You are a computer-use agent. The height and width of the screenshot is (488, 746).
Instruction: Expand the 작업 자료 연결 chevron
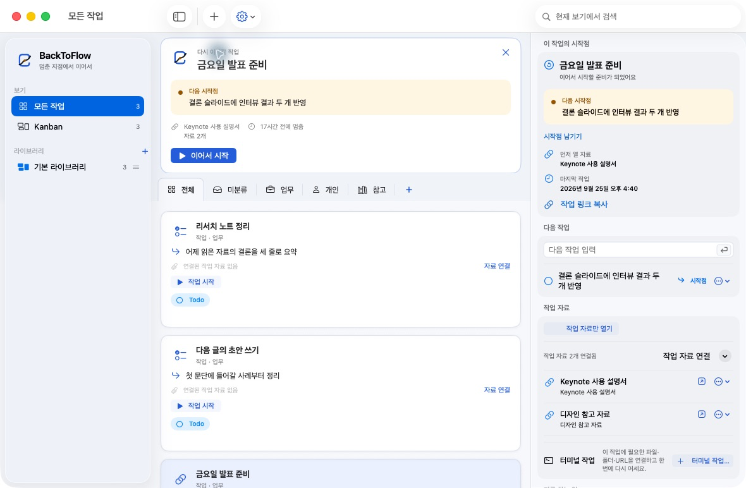pos(725,356)
